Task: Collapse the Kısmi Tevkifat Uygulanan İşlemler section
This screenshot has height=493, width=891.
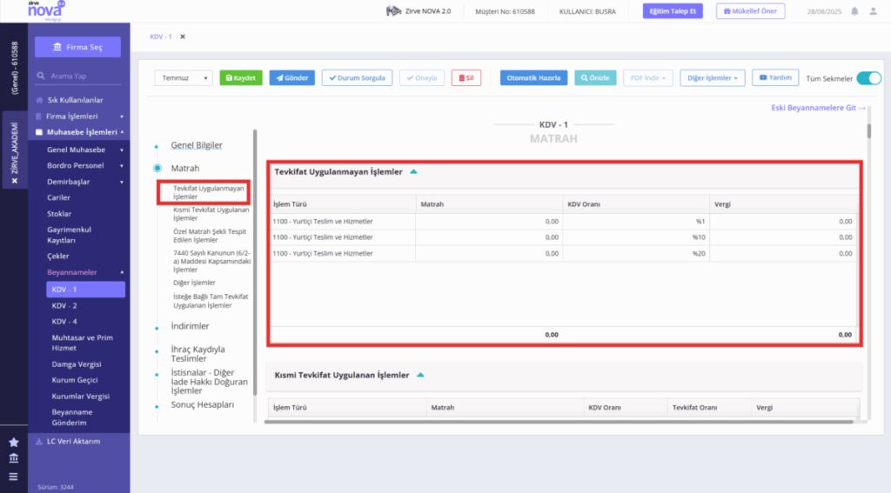Action: point(420,375)
